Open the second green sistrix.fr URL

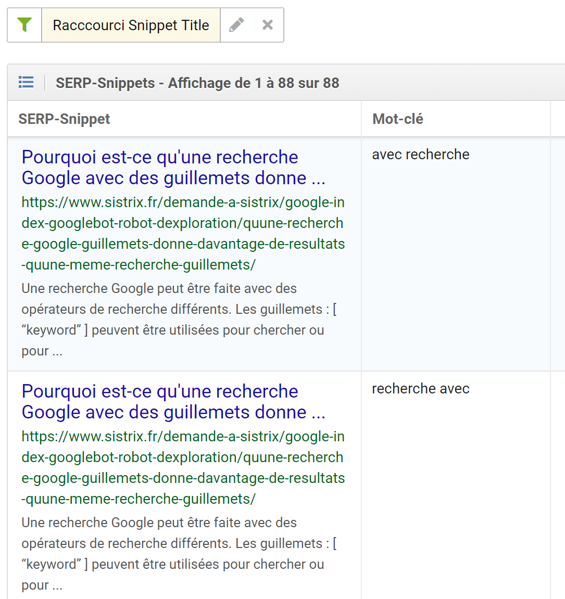183,467
